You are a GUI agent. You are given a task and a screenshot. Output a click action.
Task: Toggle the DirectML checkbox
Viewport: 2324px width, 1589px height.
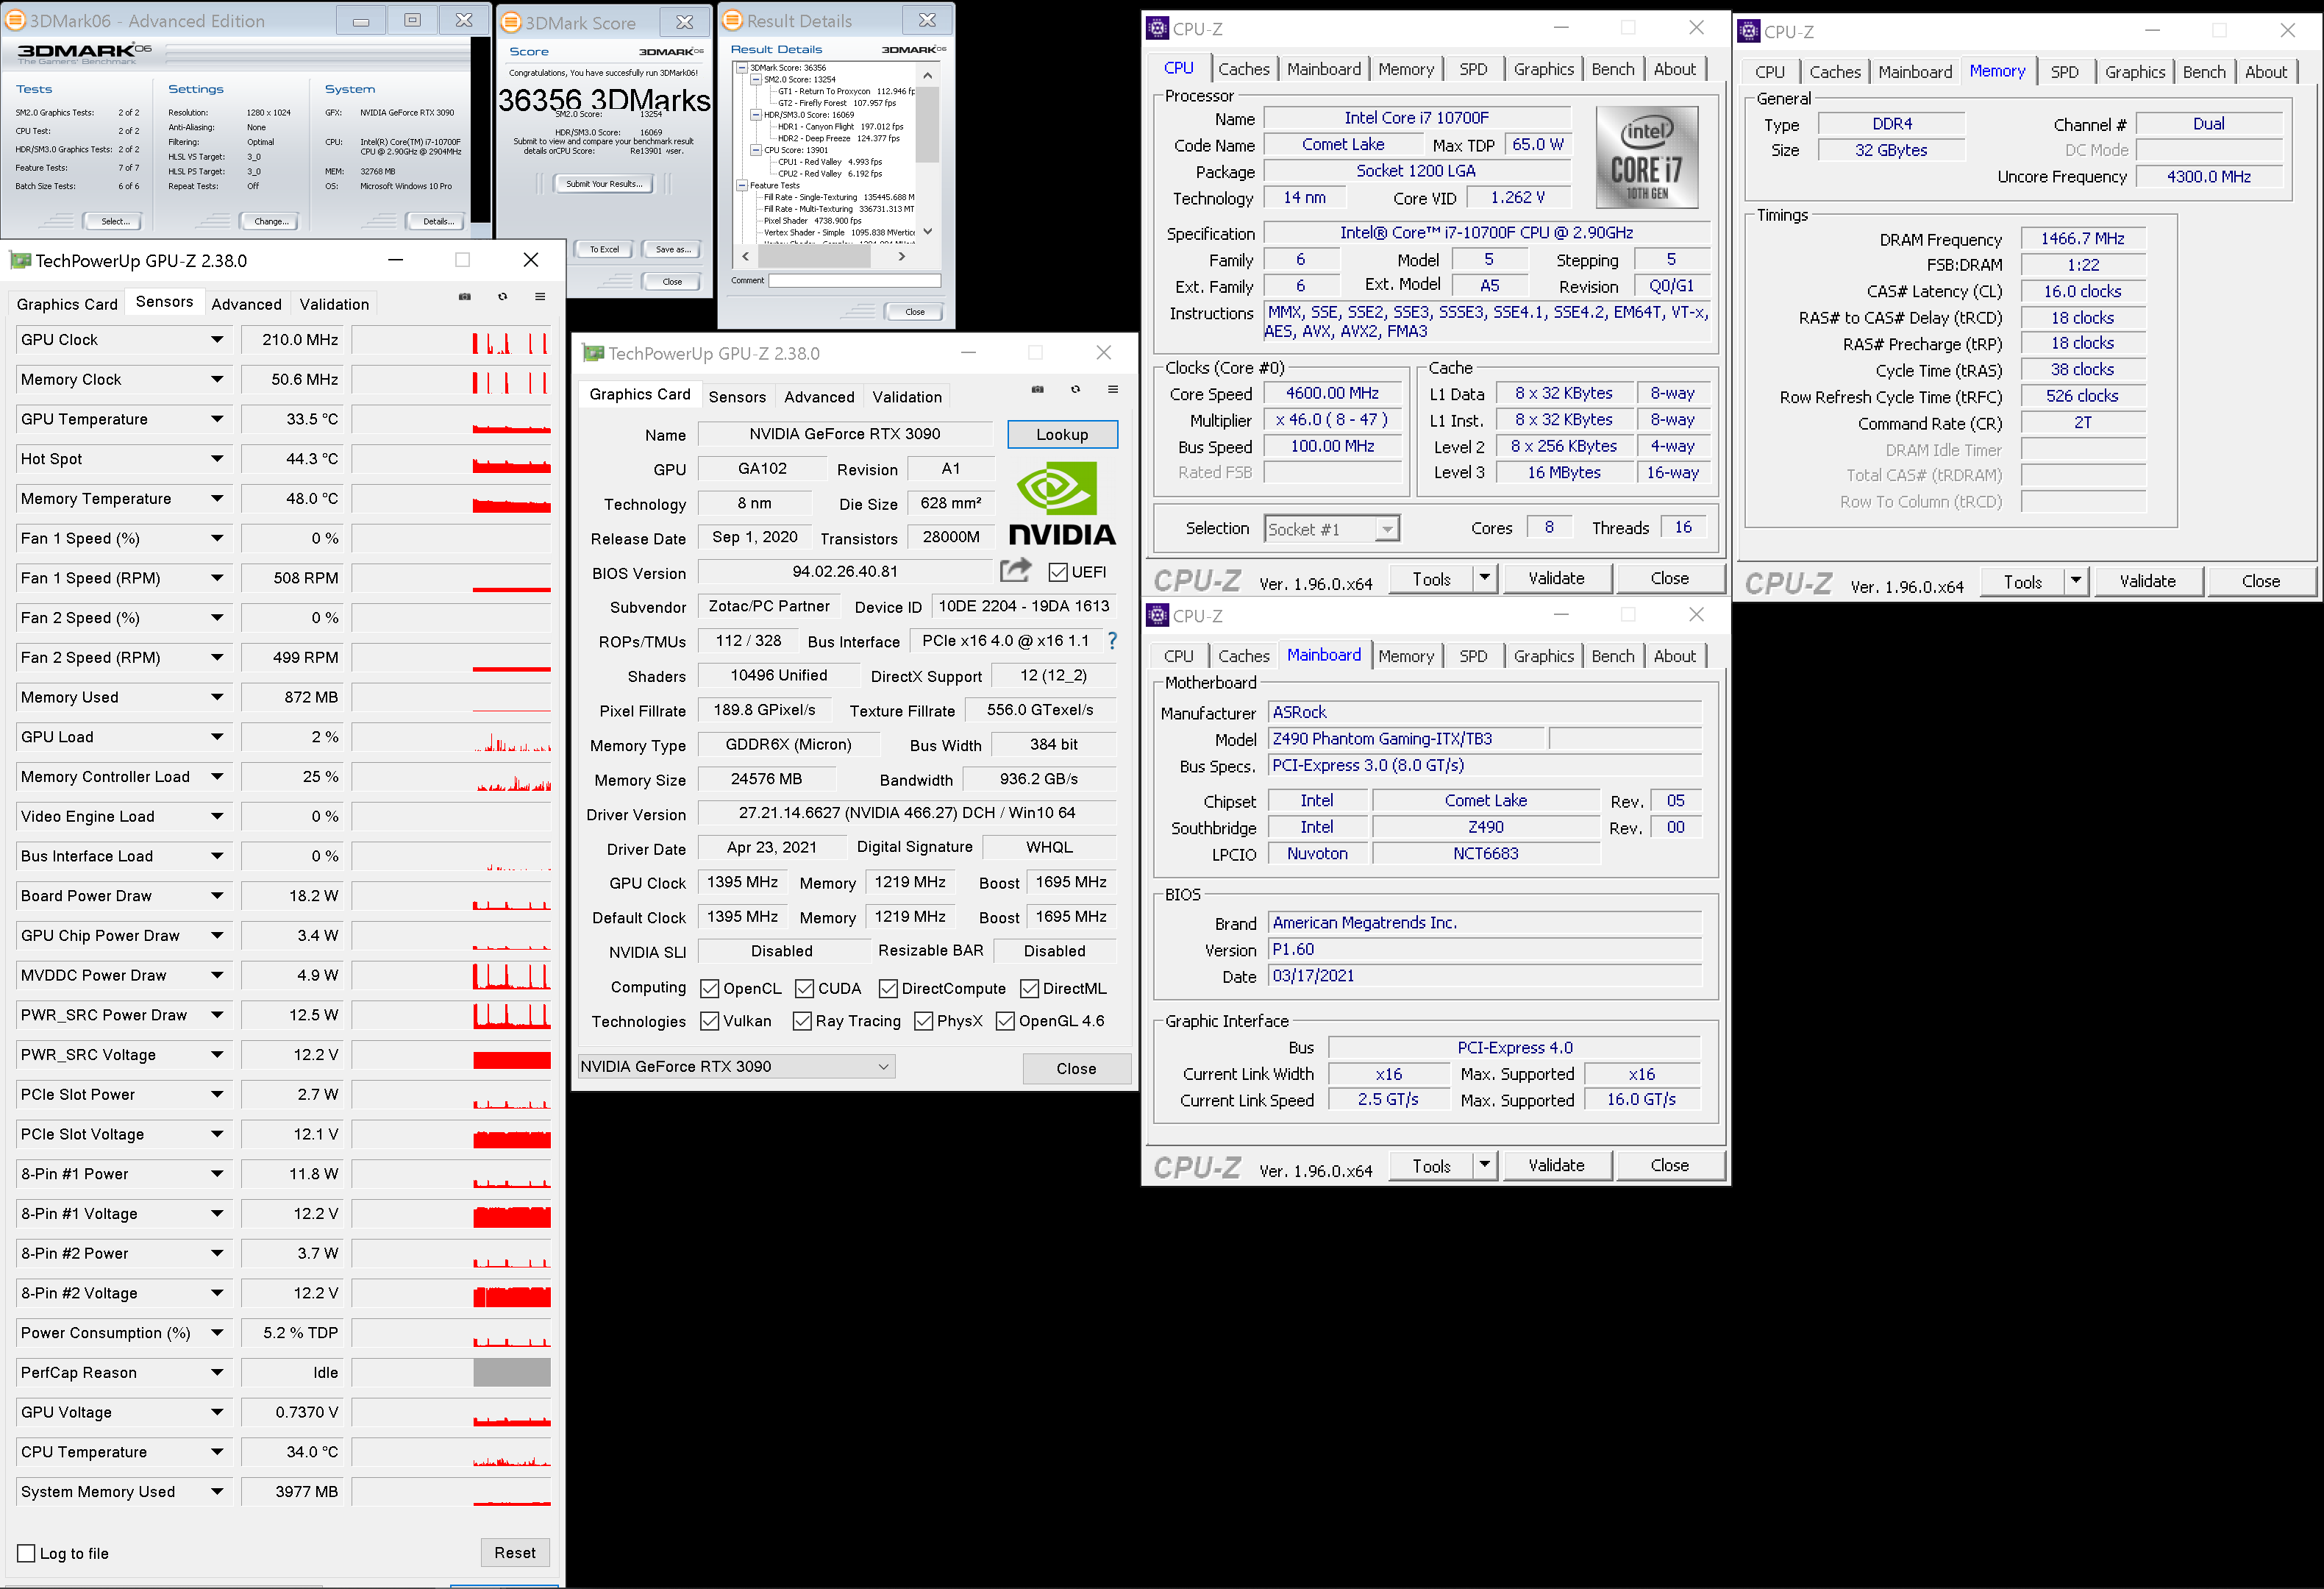(1029, 988)
